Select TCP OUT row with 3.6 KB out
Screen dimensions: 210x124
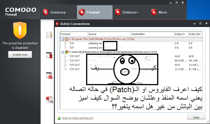[131, 65]
